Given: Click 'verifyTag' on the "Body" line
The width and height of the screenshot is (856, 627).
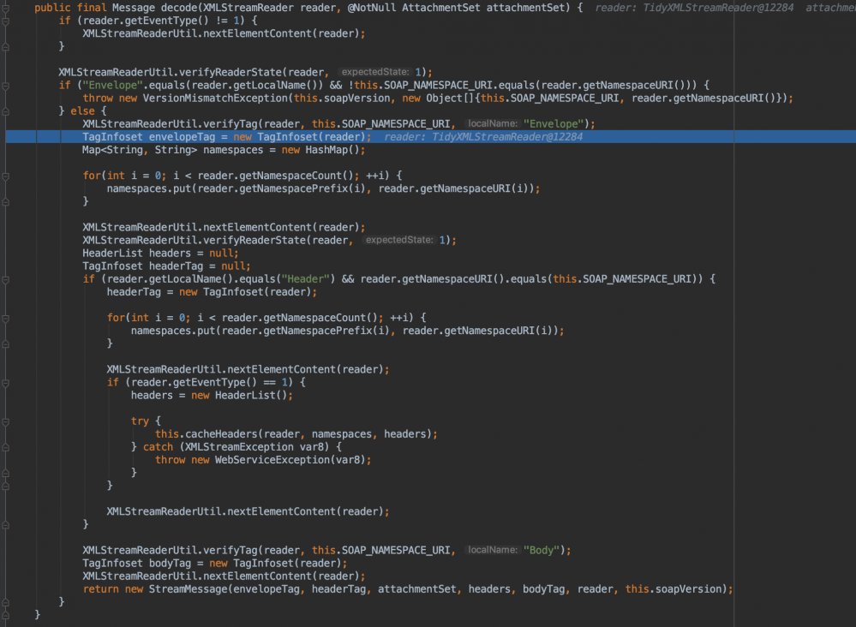Looking at the screenshot, I should (x=230, y=551).
